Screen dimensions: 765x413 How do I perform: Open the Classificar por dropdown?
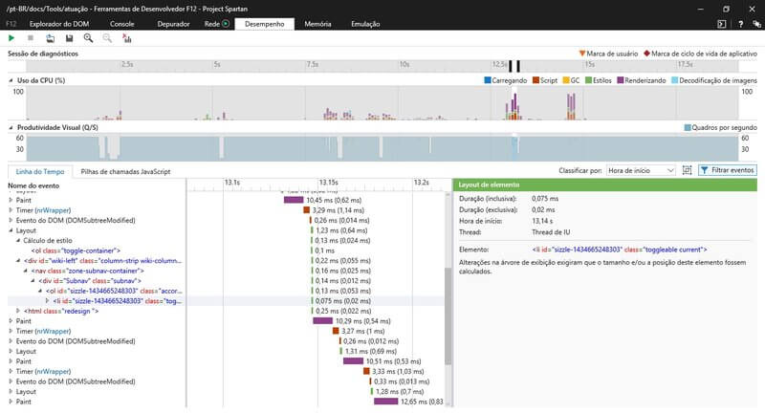pyautogui.click(x=641, y=170)
